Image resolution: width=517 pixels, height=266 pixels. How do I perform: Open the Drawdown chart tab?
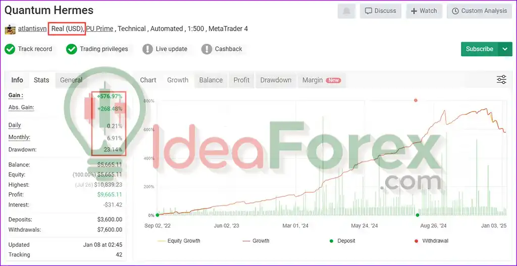(276, 80)
